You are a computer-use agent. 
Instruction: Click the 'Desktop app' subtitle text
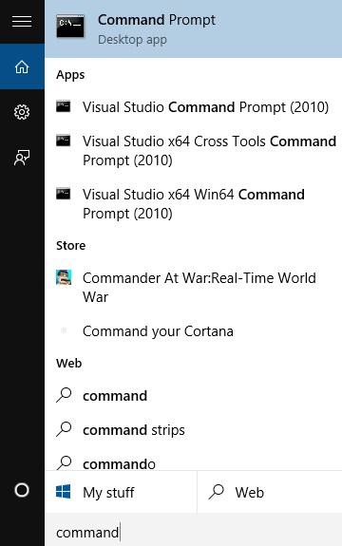click(132, 40)
